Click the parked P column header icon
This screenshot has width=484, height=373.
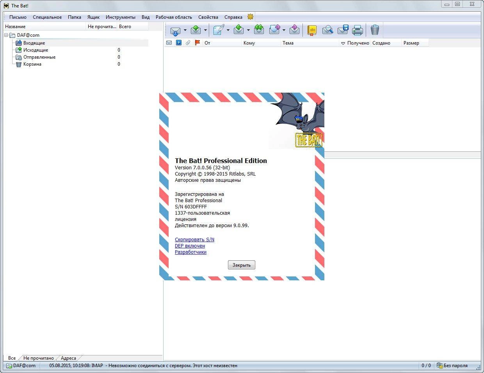coord(178,43)
